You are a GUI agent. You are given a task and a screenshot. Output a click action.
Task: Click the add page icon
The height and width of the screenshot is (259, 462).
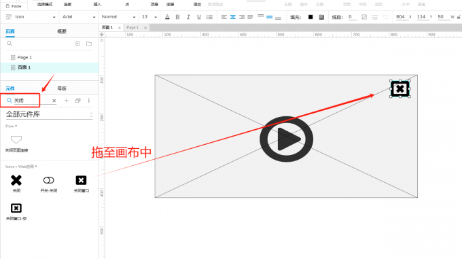[x=77, y=44]
